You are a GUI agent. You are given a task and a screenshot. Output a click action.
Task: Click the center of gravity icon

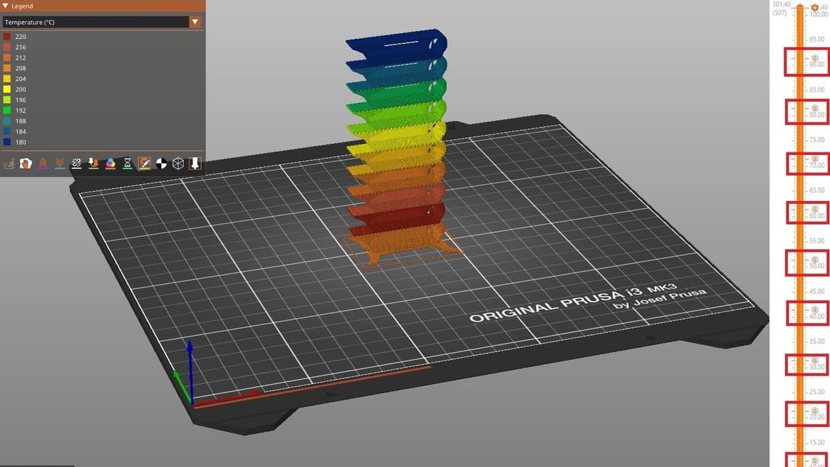[x=161, y=164]
